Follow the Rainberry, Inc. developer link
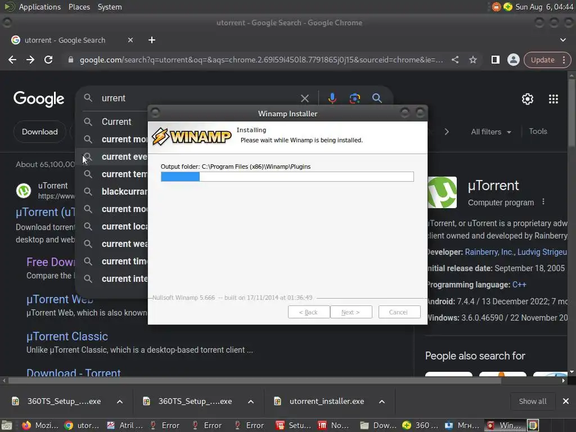The width and height of the screenshot is (576, 432). click(x=489, y=252)
